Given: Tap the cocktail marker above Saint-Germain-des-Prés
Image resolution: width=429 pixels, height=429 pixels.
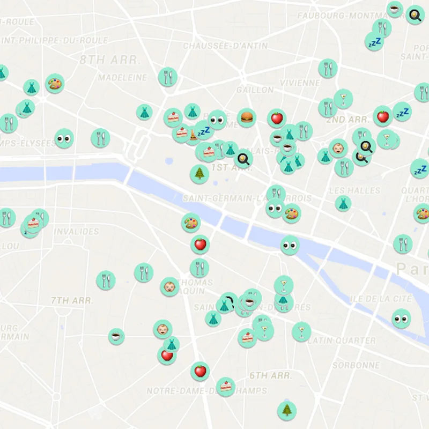Looking at the screenshot, I should [284, 285].
